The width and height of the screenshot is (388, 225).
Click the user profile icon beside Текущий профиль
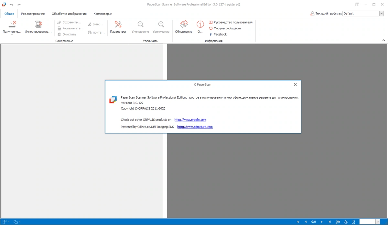point(312,14)
